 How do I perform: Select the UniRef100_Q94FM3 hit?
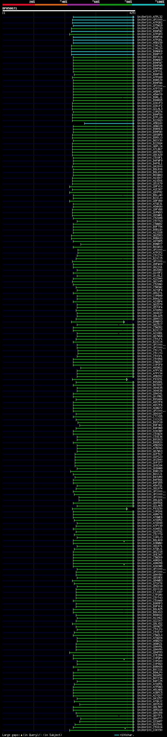pos(150,652)
